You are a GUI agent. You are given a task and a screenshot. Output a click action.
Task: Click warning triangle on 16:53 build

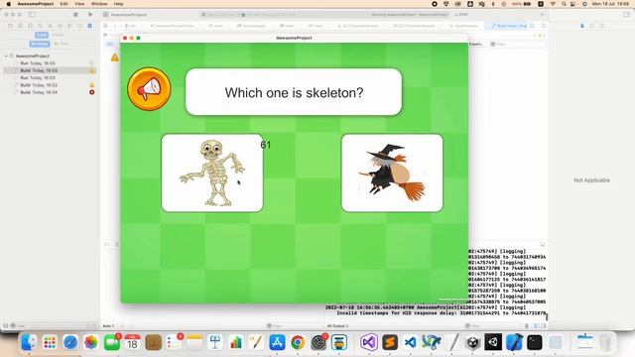pos(92,85)
